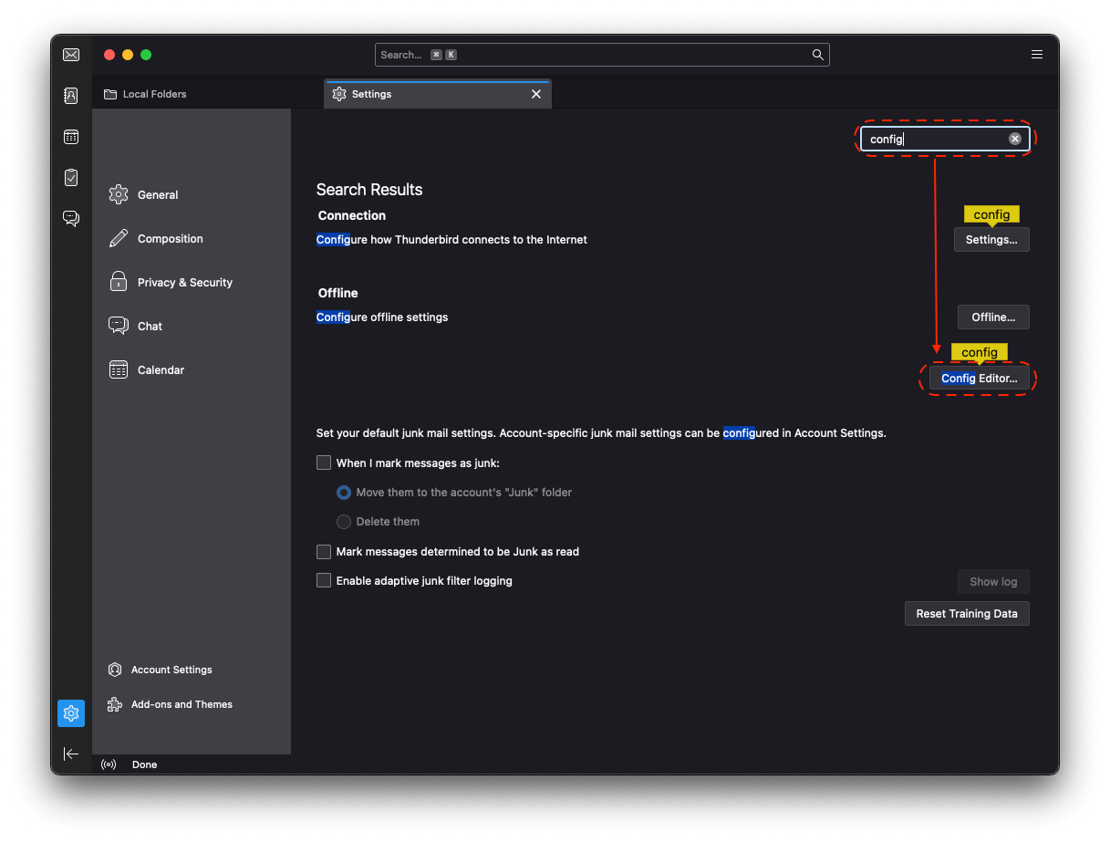The height and width of the screenshot is (842, 1110).
Task: Click the Config Editor button
Action: [979, 378]
